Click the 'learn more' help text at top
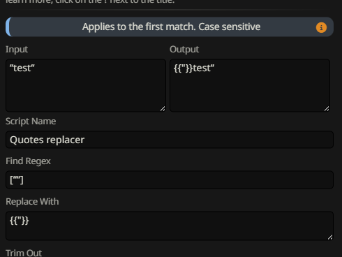 (90, 2)
